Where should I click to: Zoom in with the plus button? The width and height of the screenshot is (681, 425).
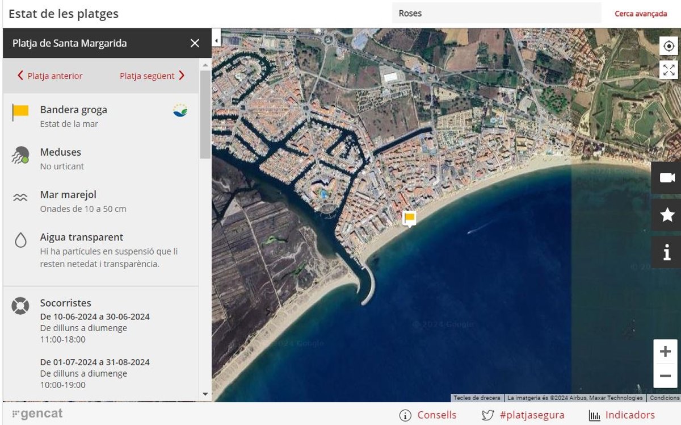[x=665, y=352]
